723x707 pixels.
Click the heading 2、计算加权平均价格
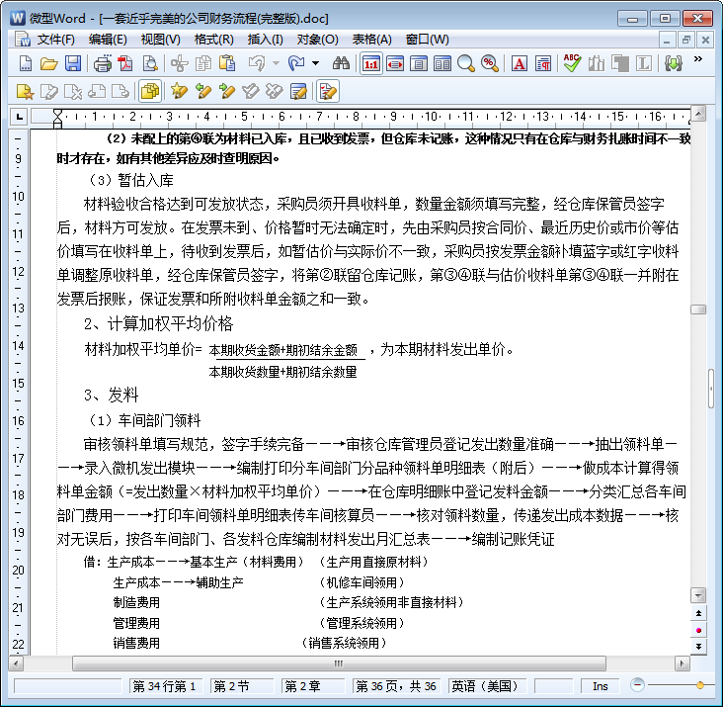click(158, 324)
